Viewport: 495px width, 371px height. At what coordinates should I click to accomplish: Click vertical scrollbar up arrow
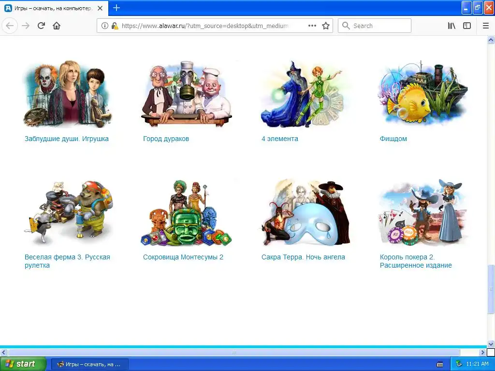click(491, 40)
